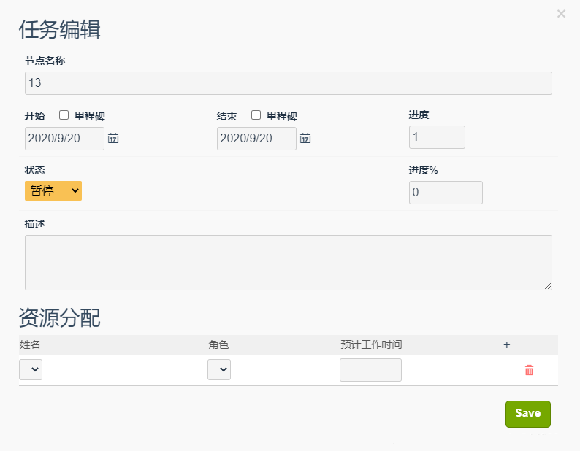Click the Save button
Screen dimensions: 580x451
pos(527,413)
